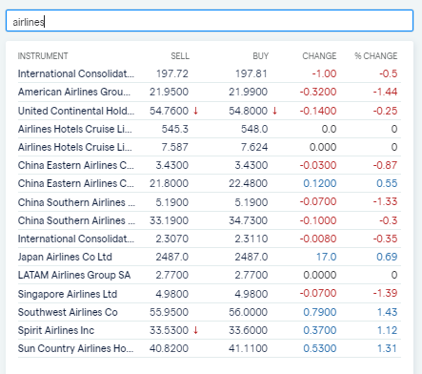Sort by the SELL column header
The height and width of the screenshot is (374, 422).
(x=180, y=56)
